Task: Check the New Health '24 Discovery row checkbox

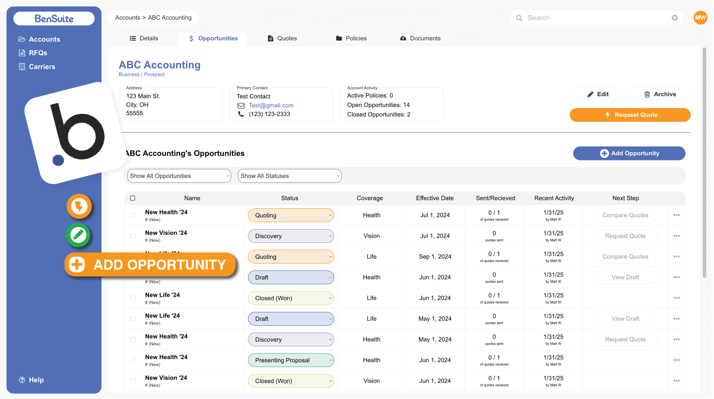Action: point(133,339)
